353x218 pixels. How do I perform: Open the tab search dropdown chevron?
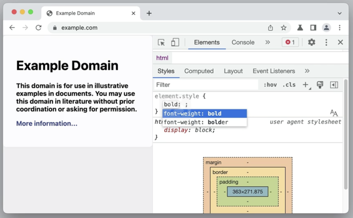[340, 13]
